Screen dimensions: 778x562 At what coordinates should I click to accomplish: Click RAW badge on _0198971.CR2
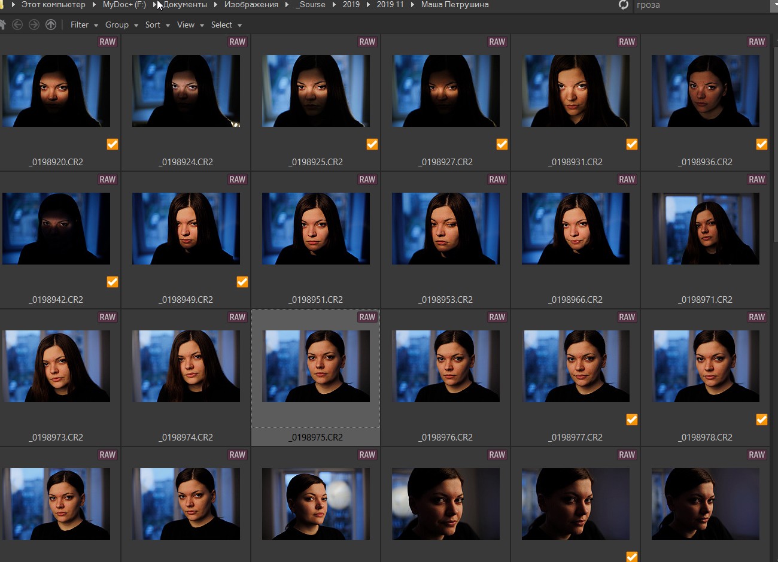(756, 180)
